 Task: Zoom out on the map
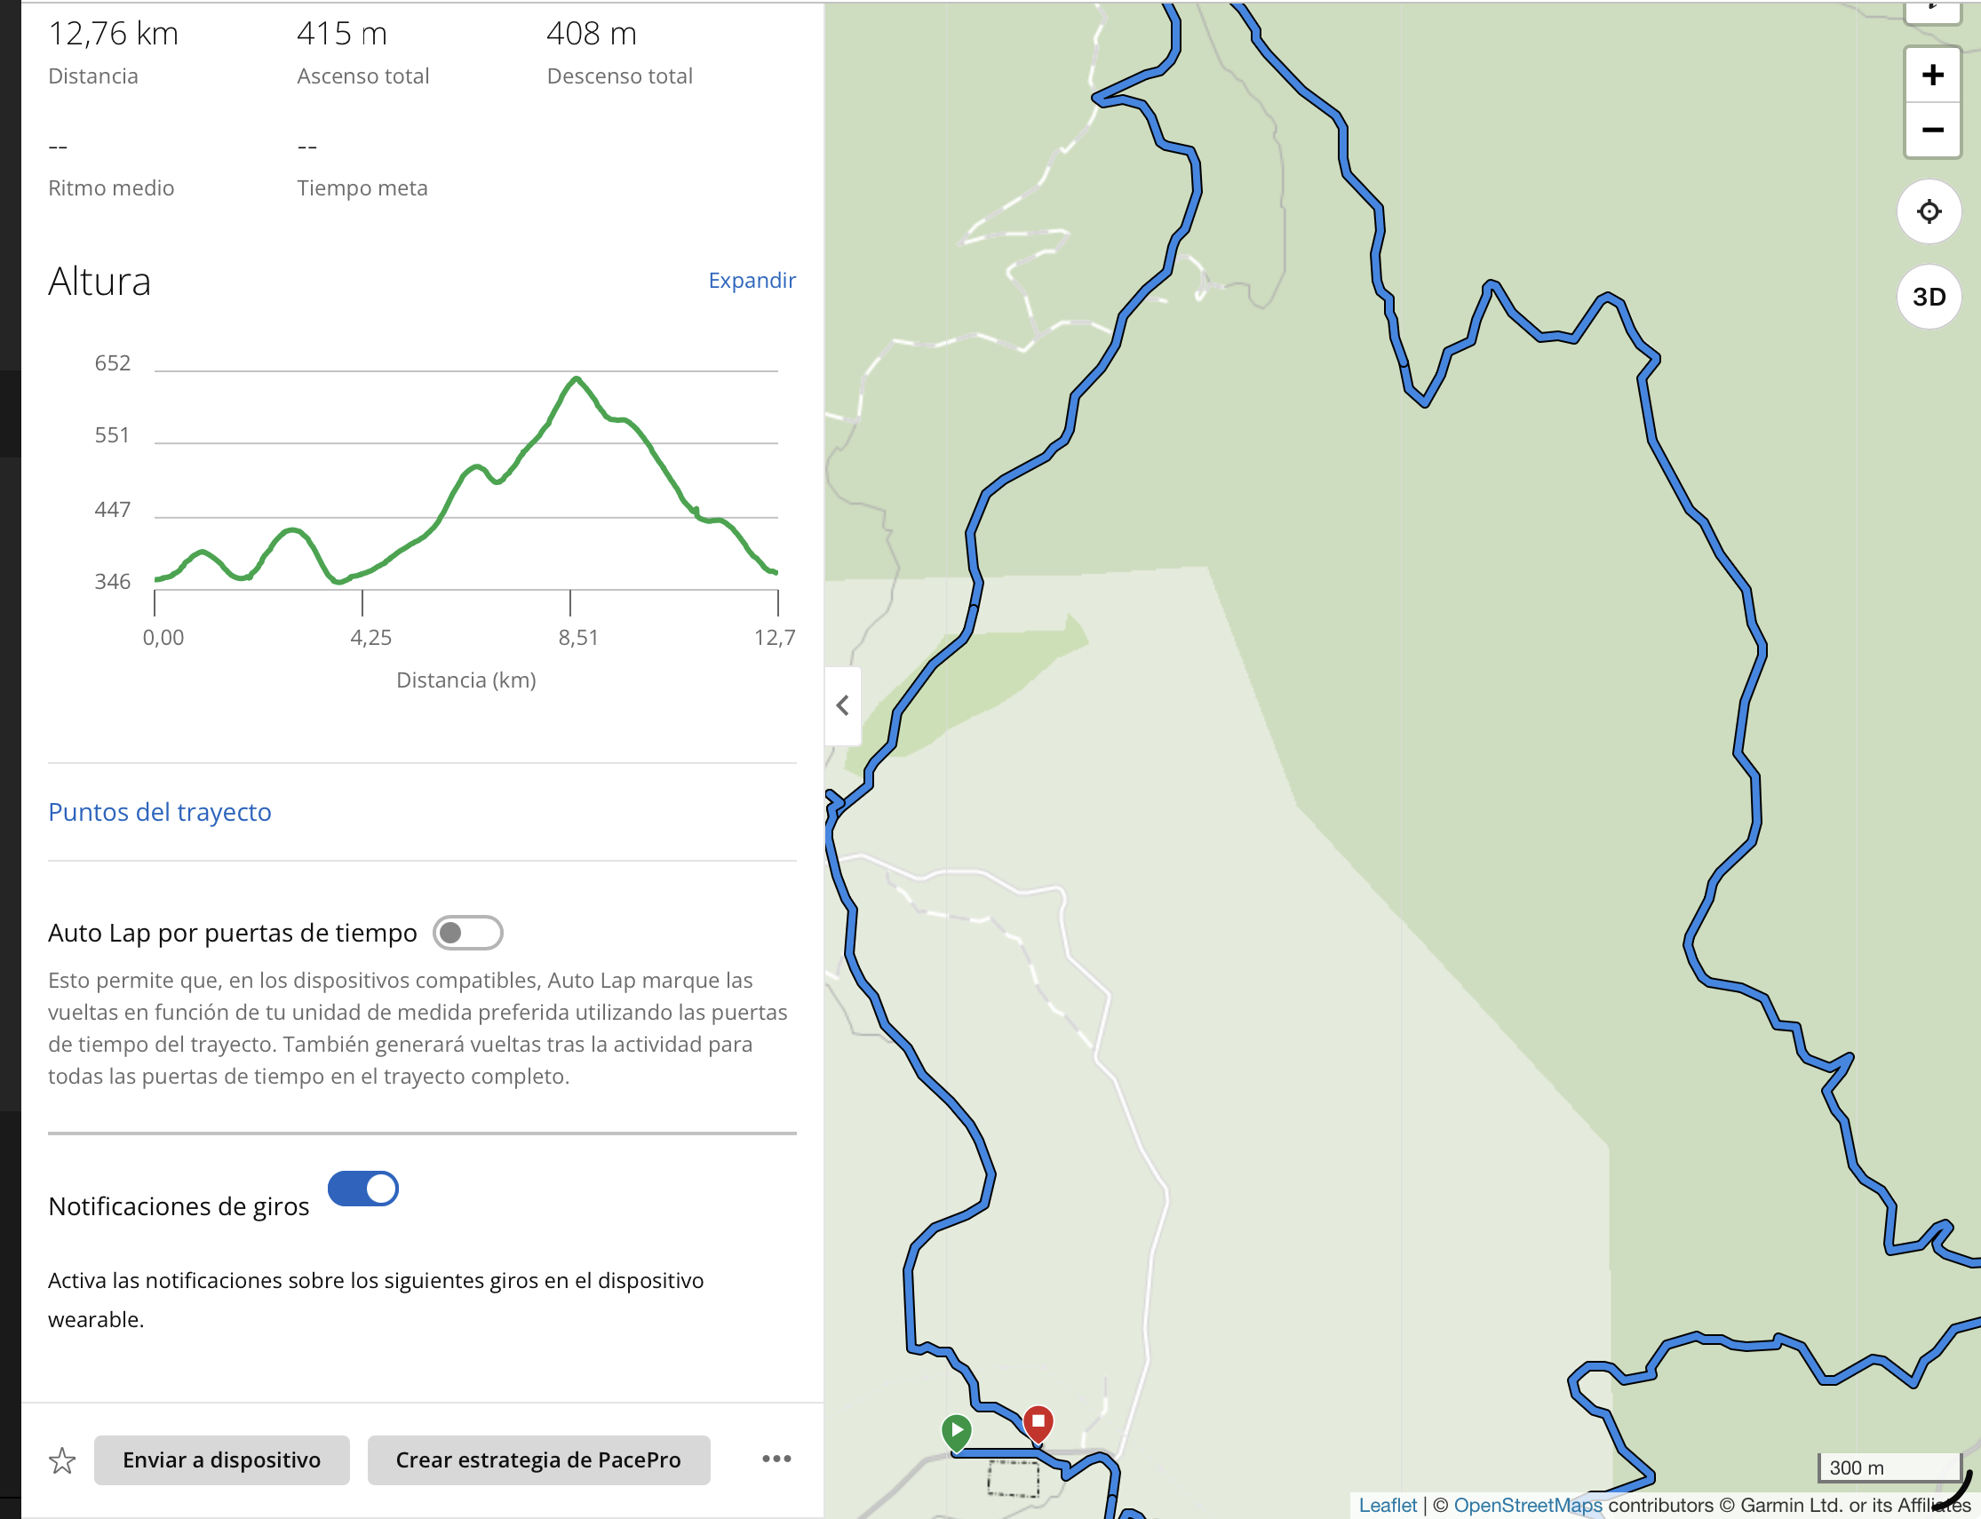click(x=1931, y=131)
